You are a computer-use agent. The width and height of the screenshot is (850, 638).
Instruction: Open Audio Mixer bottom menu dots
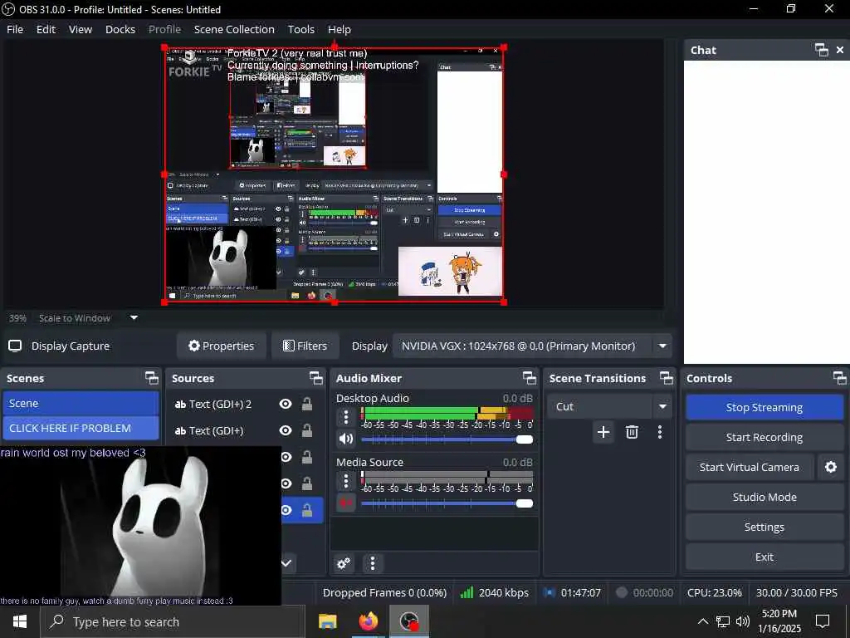(x=373, y=564)
